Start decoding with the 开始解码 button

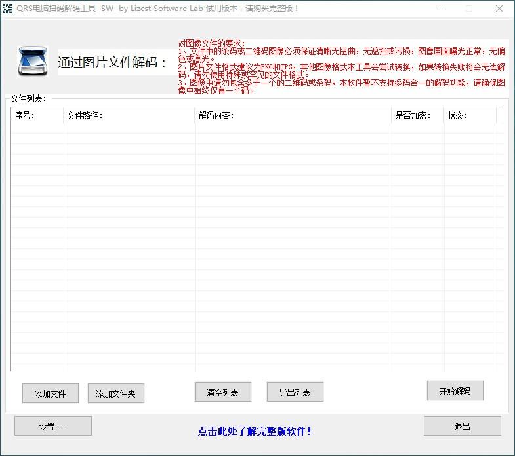coord(455,391)
